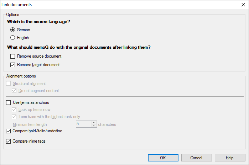Enable Use terms as anchors
The width and height of the screenshot is (249, 165).
coord(9,102)
